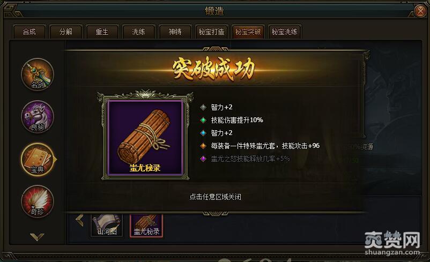Switch to the 分解 tab
The image size is (430, 262).
(x=66, y=32)
